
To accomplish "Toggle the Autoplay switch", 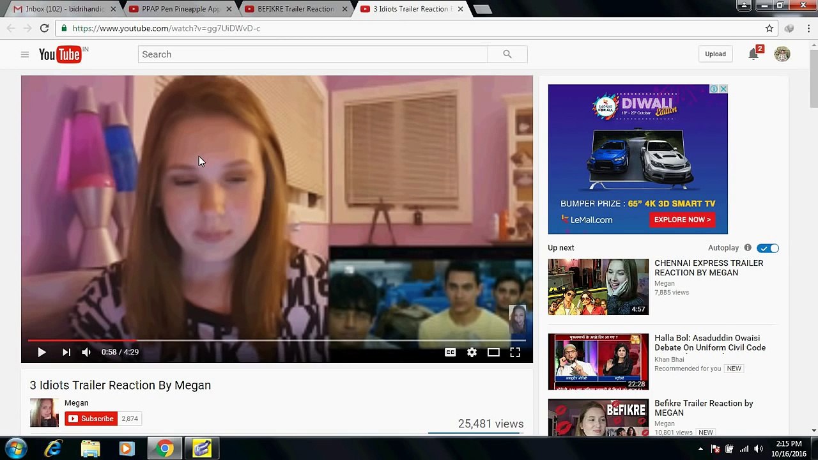I will [768, 248].
